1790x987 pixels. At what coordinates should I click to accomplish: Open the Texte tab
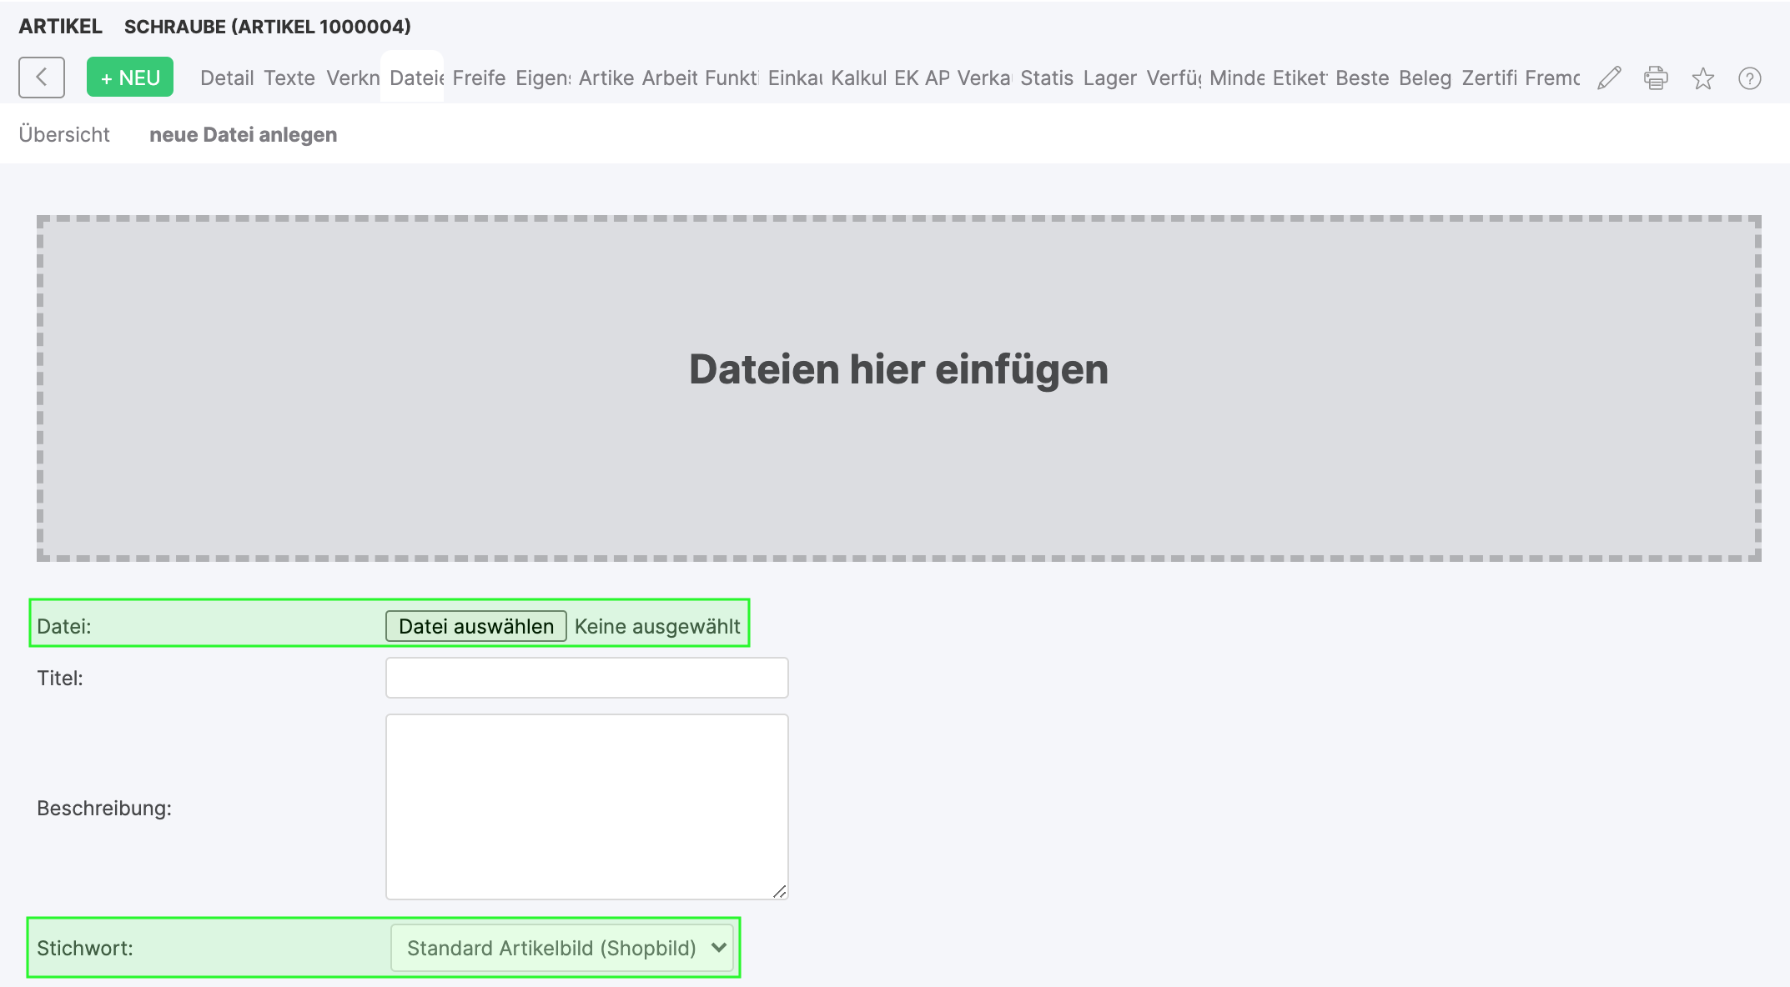point(289,78)
